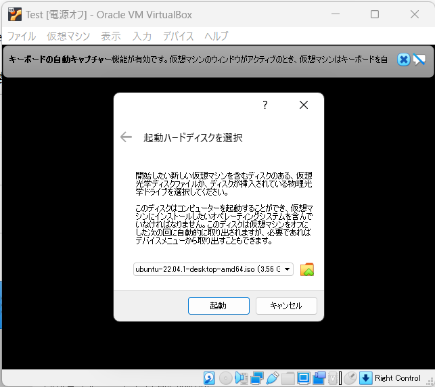The image size is (435, 387).
Task: Click the hard disk activity status icon
Action: 209,378
